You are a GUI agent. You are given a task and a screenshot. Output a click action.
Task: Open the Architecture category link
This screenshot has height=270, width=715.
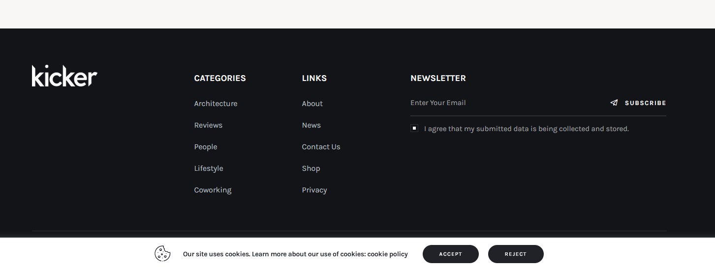point(216,104)
